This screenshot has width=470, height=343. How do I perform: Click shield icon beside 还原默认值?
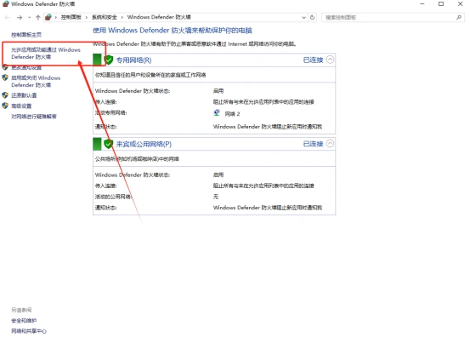click(x=5, y=95)
